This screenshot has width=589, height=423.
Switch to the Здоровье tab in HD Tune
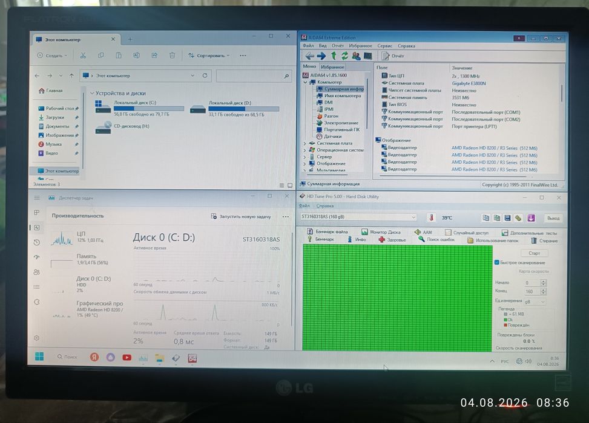coord(392,239)
